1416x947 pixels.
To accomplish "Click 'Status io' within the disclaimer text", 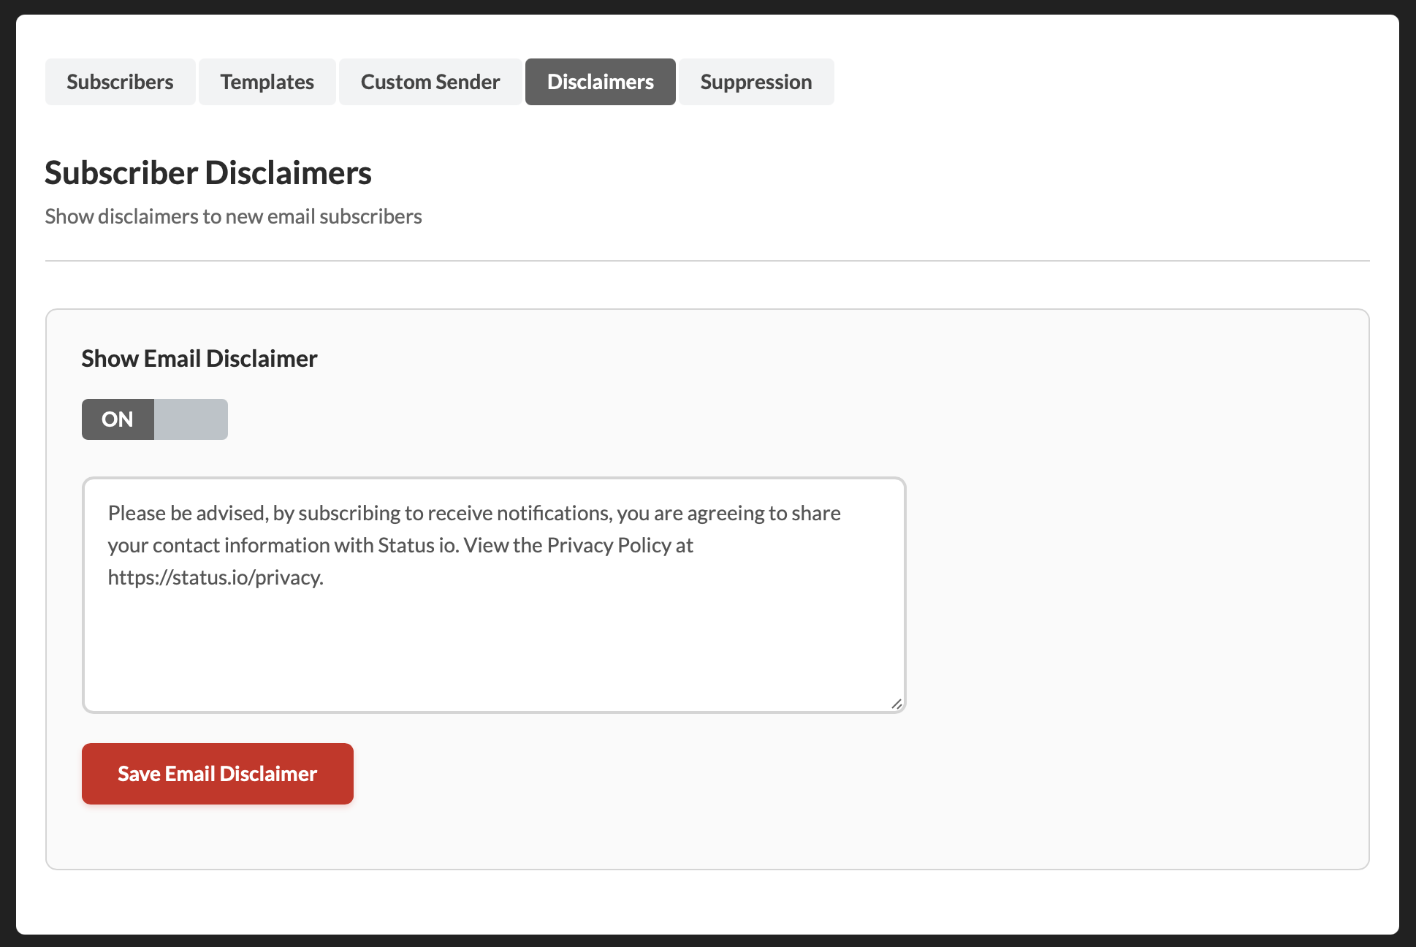I will point(418,545).
